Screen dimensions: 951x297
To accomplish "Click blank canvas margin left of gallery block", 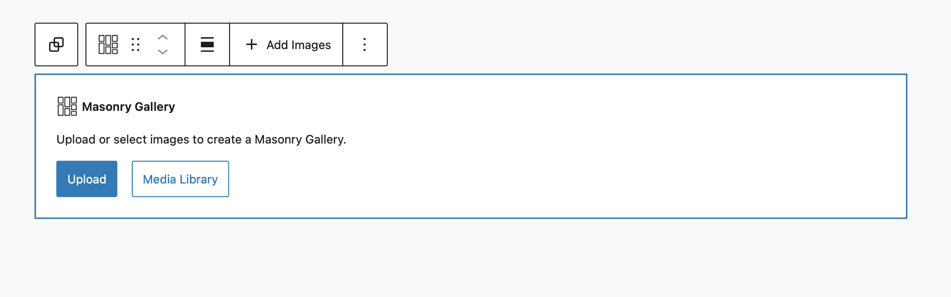I will pyautogui.click(x=17, y=146).
